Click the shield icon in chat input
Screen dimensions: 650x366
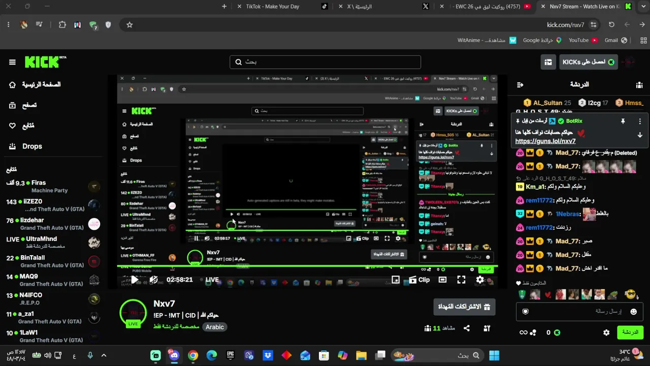click(x=526, y=312)
